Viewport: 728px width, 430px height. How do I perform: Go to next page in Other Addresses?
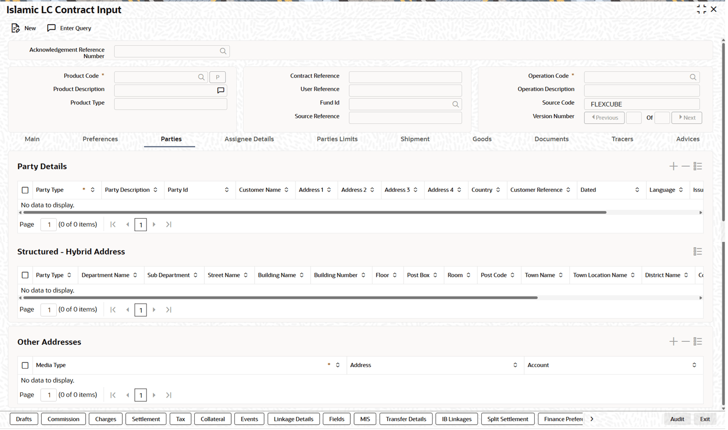154,395
